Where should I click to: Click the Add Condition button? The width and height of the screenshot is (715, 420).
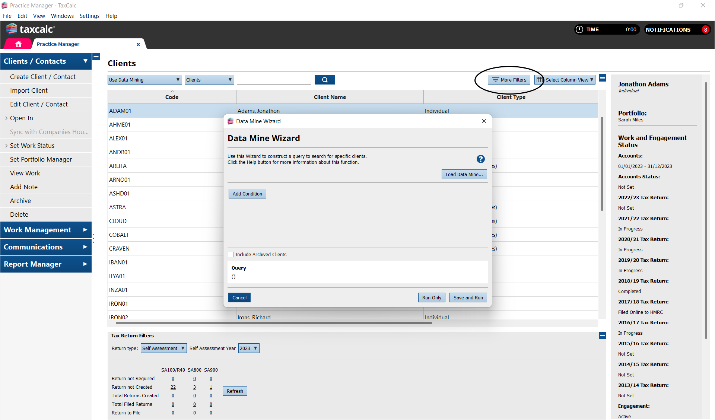click(247, 194)
